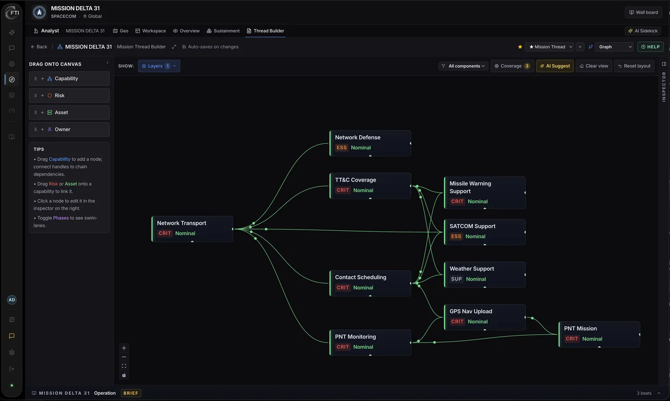Open the All components filter dropdown
The width and height of the screenshot is (670, 401).
click(x=463, y=66)
